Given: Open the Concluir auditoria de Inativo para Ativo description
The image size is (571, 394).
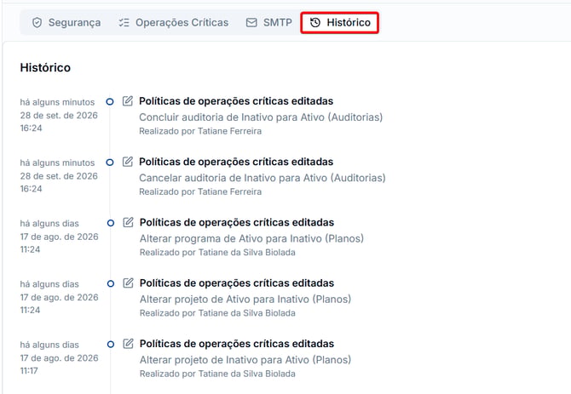Looking at the screenshot, I should coord(261,117).
